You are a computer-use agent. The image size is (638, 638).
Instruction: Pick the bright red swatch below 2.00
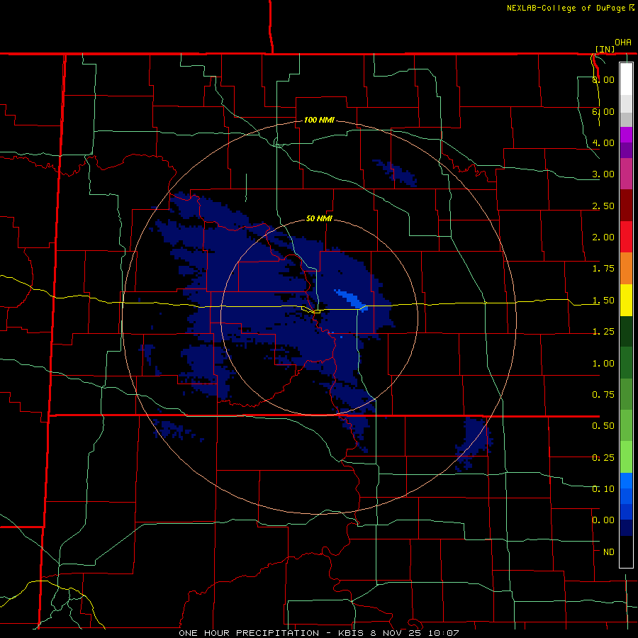[626, 237]
